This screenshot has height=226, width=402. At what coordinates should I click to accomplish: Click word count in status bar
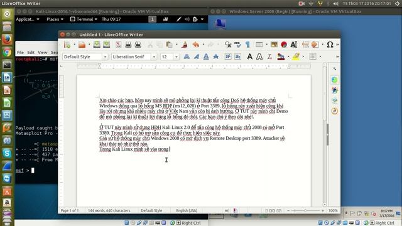coord(109,211)
